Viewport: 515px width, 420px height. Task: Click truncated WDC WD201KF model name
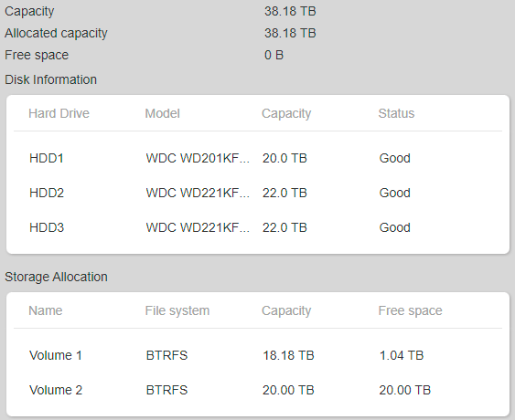(198, 158)
